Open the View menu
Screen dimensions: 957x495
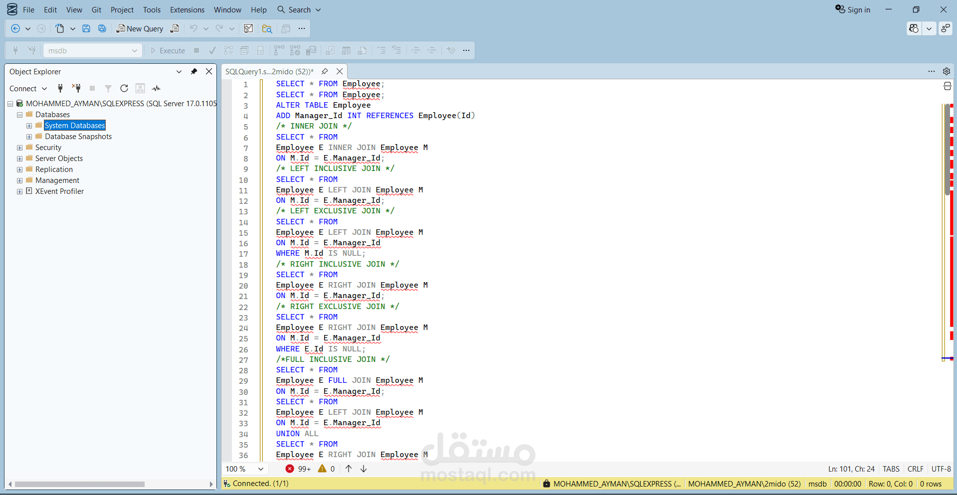tap(74, 9)
